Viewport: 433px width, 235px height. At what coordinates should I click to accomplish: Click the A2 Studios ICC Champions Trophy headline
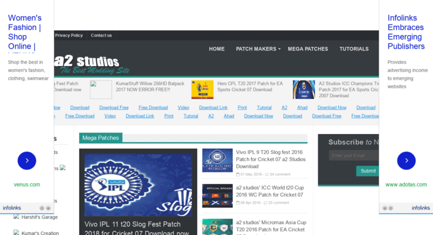(x=349, y=89)
